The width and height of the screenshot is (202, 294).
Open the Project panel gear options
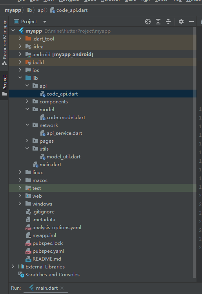tap(181, 22)
